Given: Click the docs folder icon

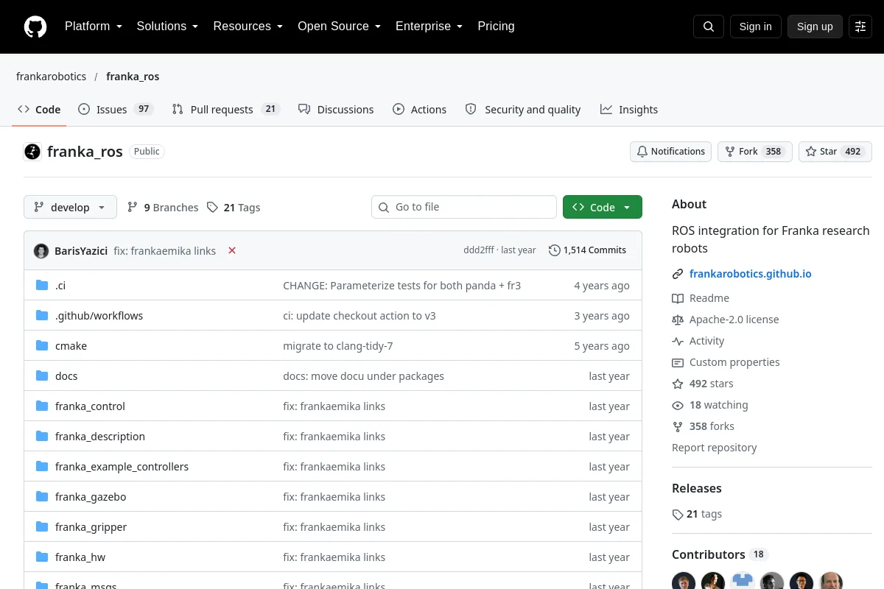Looking at the screenshot, I should coord(42,376).
